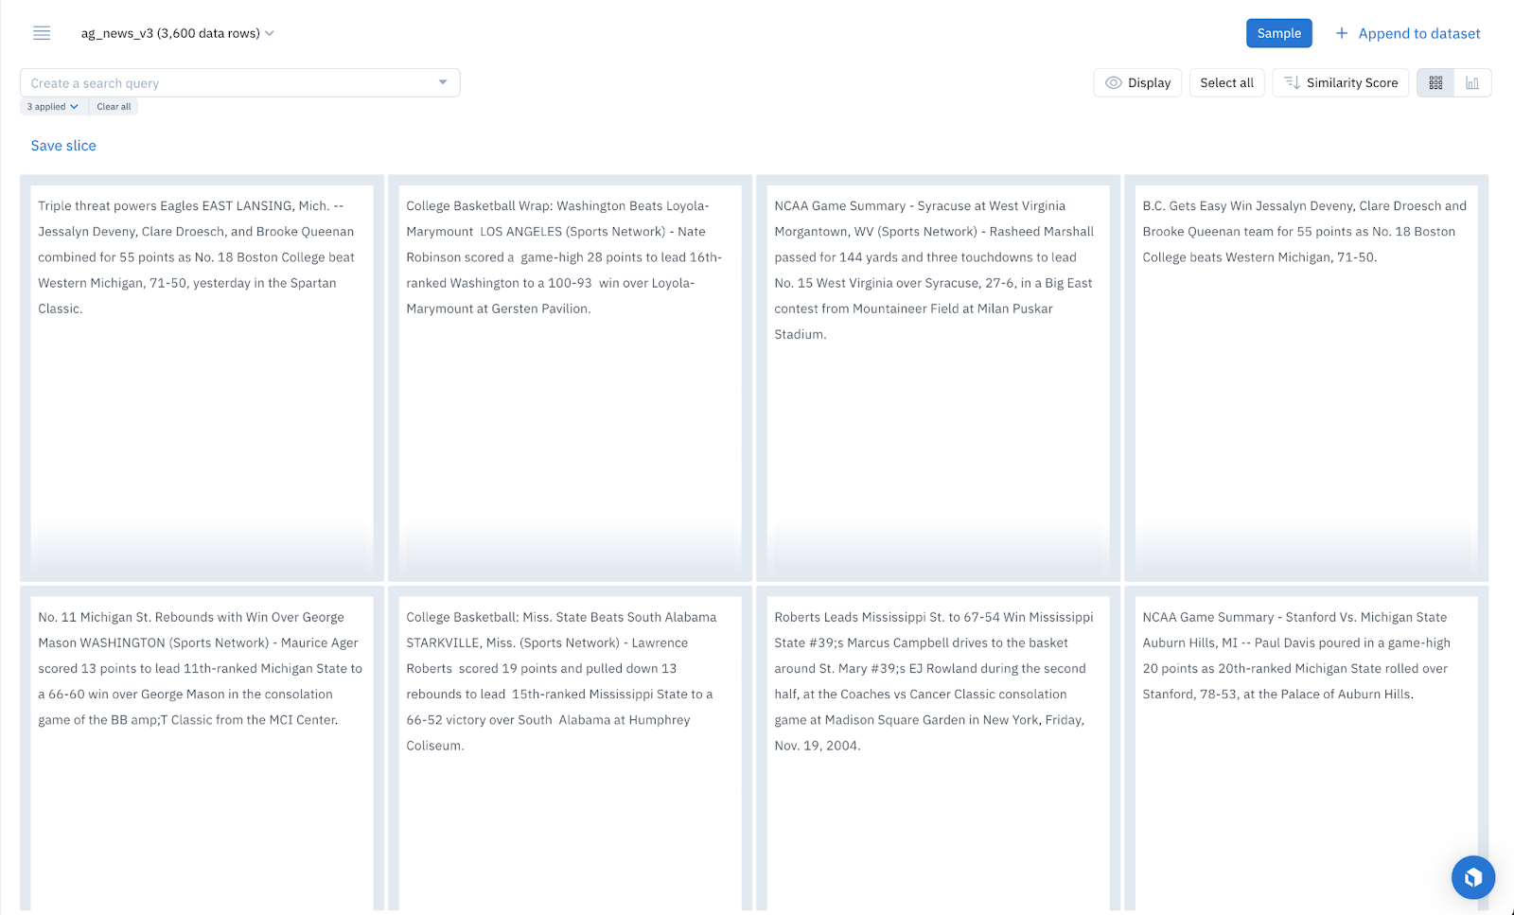Viewport: 1514px width, 915px height.
Task: Open the Roberts Leads Mississippi St. card
Action: [x=938, y=749]
